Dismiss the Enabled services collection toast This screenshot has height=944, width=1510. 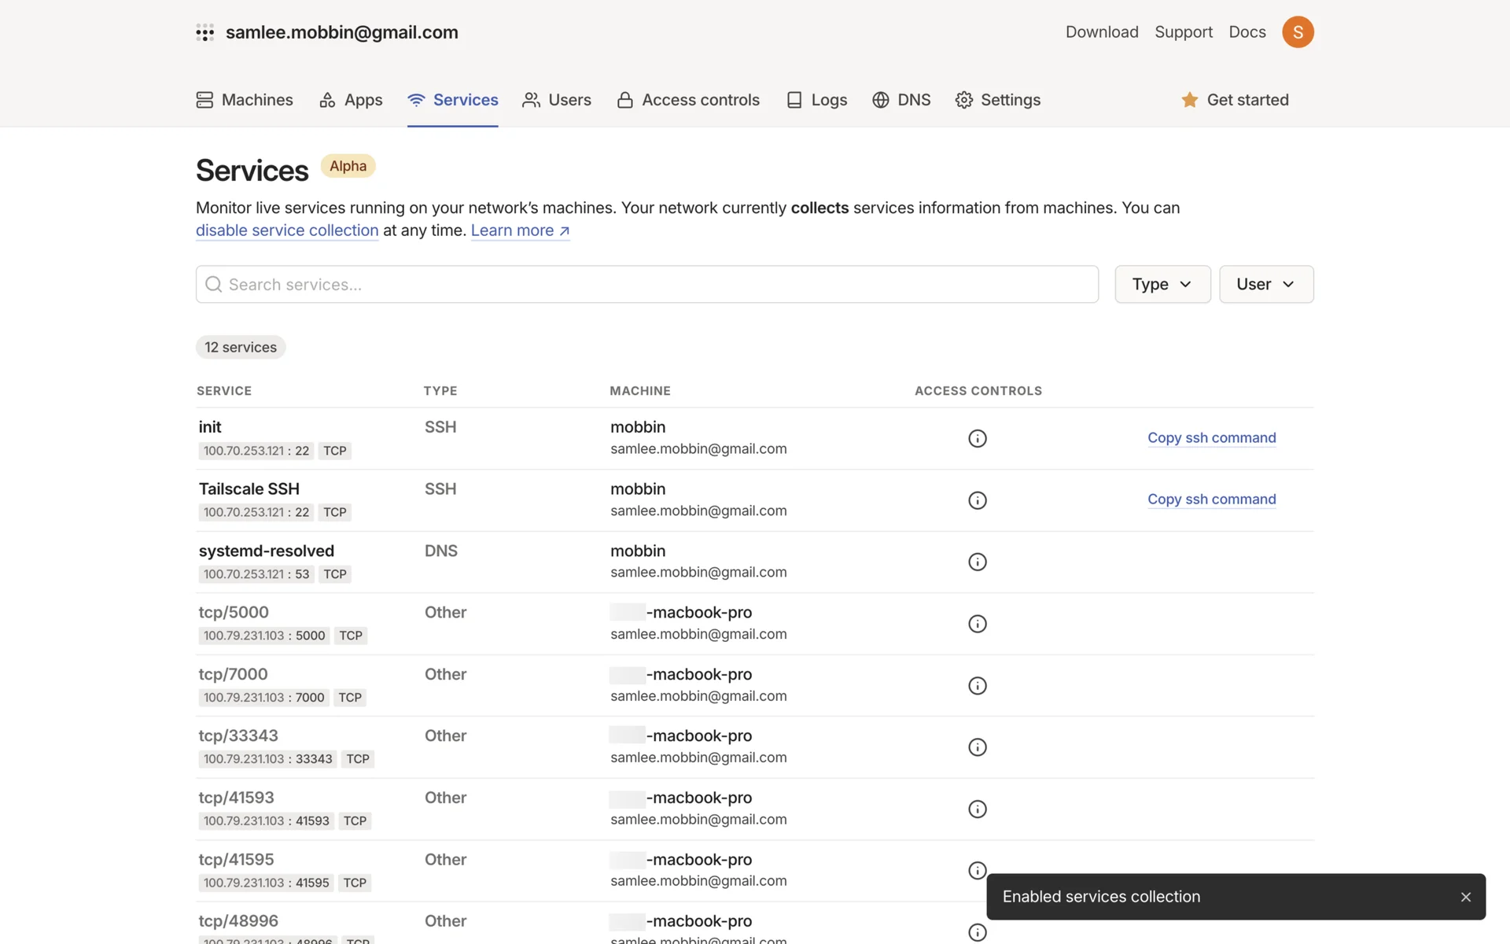tap(1465, 897)
